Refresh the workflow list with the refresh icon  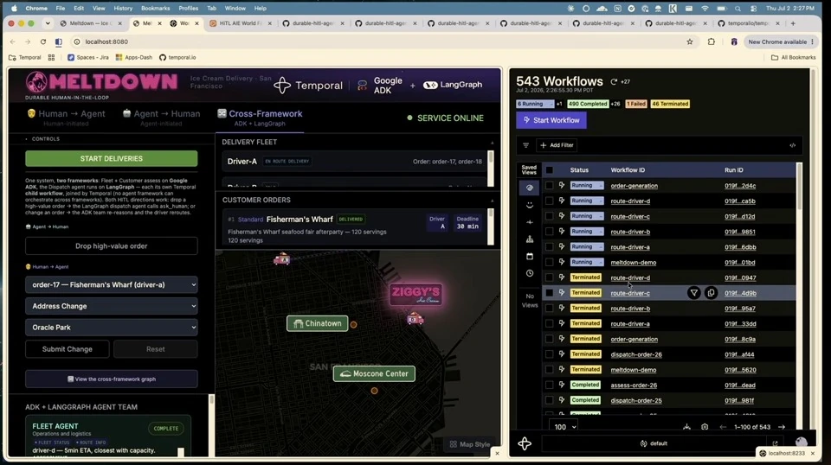coord(614,81)
